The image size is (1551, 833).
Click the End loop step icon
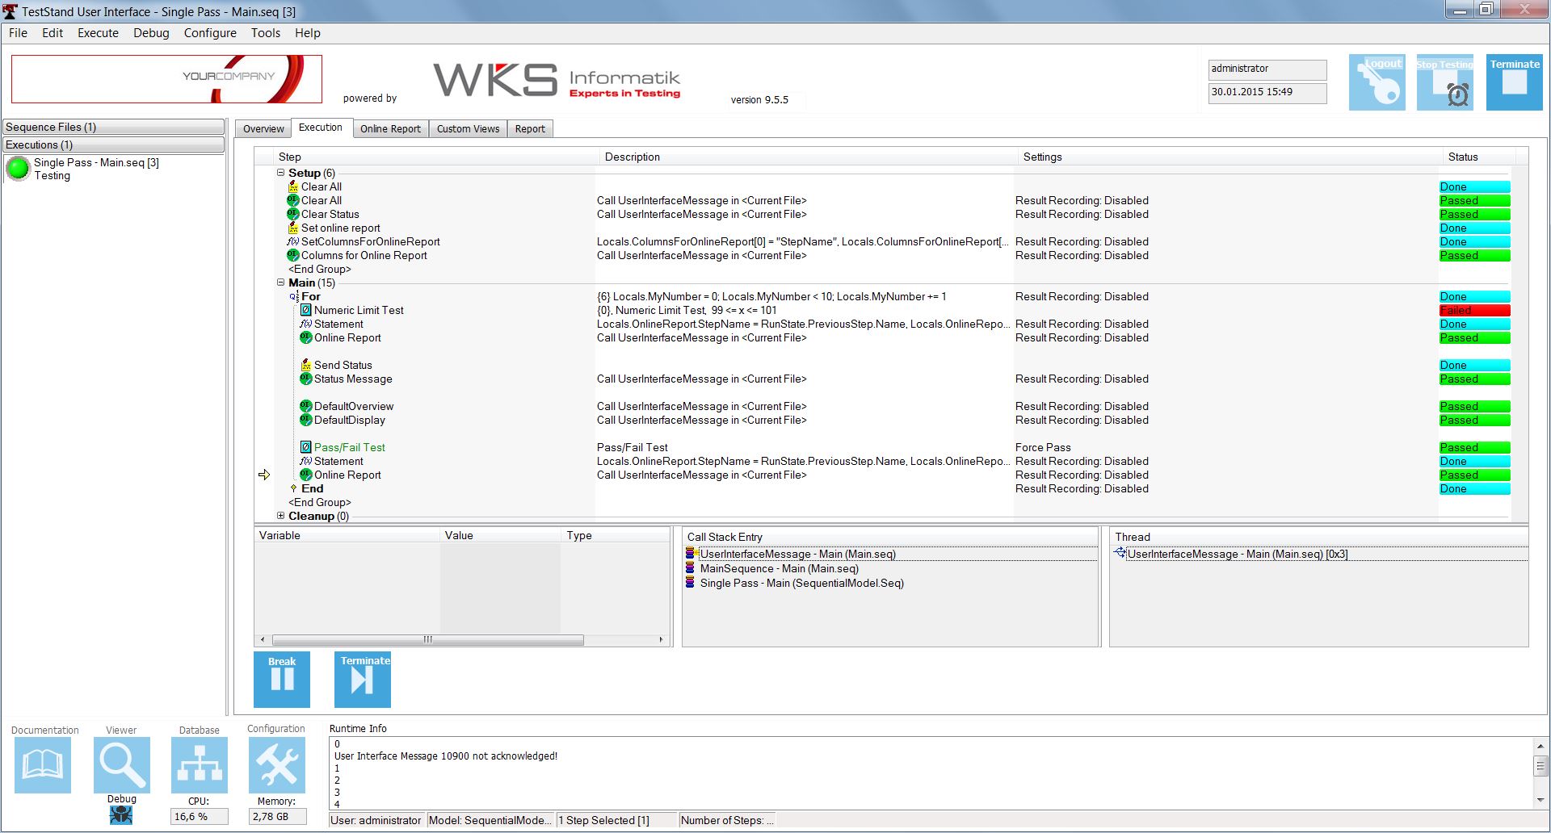294,488
